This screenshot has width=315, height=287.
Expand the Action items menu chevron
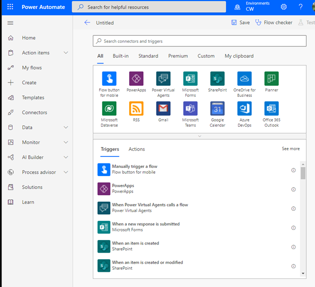(x=66, y=52)
